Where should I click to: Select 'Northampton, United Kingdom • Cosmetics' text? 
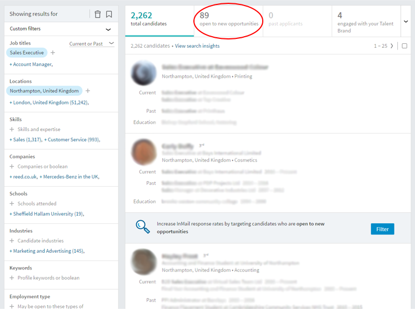click(x=209, y=160)
